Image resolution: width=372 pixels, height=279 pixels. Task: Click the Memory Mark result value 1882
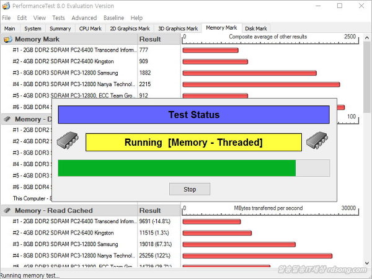(x=145, y=73)
